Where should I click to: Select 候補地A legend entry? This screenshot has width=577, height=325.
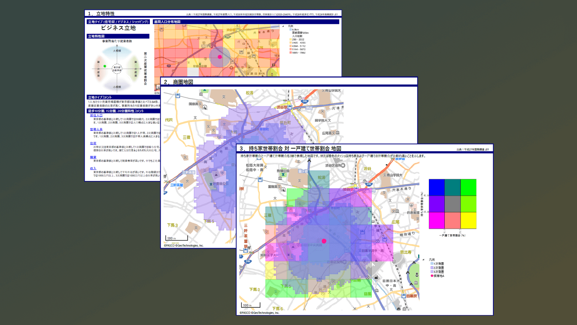(x=438, y=276)
